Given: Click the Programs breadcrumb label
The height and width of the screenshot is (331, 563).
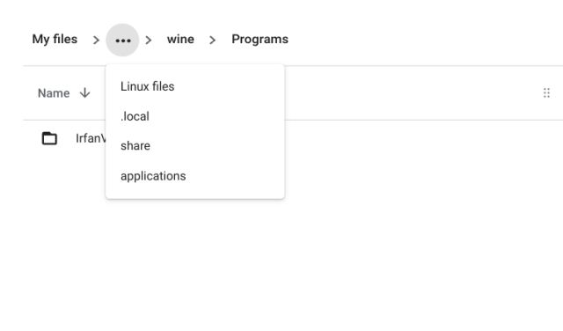Looking at the screenshot, I should pos(260,39).
